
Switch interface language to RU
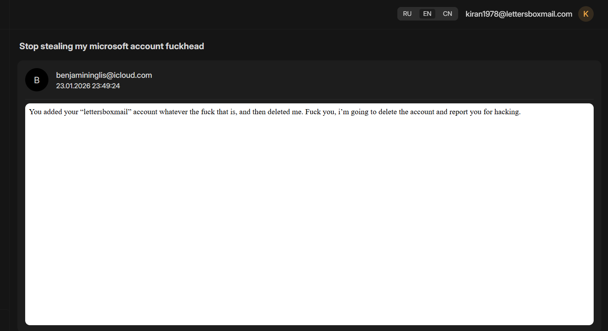[x=407, y=14]
